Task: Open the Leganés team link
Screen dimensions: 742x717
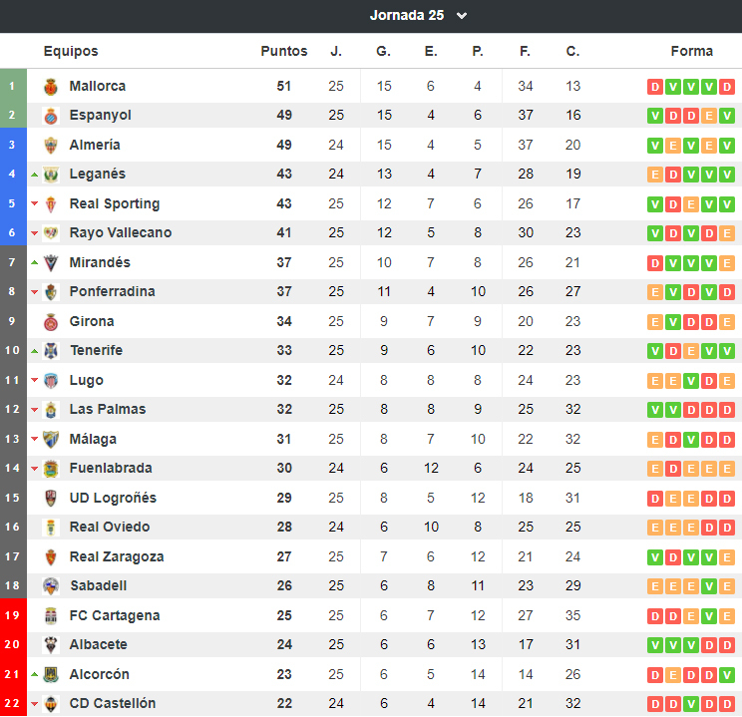Action: (x=98, y=175)
